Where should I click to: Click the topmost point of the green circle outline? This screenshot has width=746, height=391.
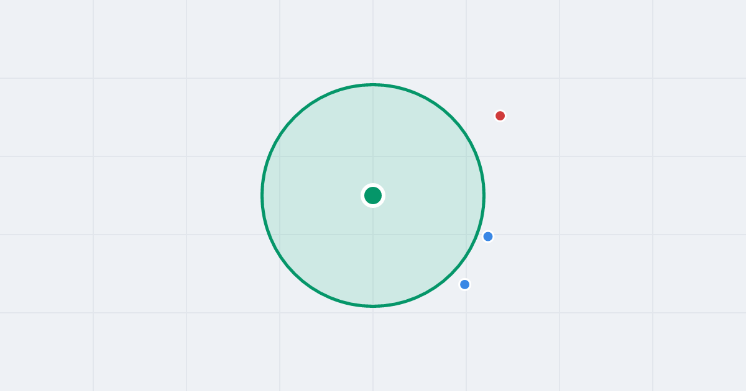pyautogui.click(x=373, y=84)
